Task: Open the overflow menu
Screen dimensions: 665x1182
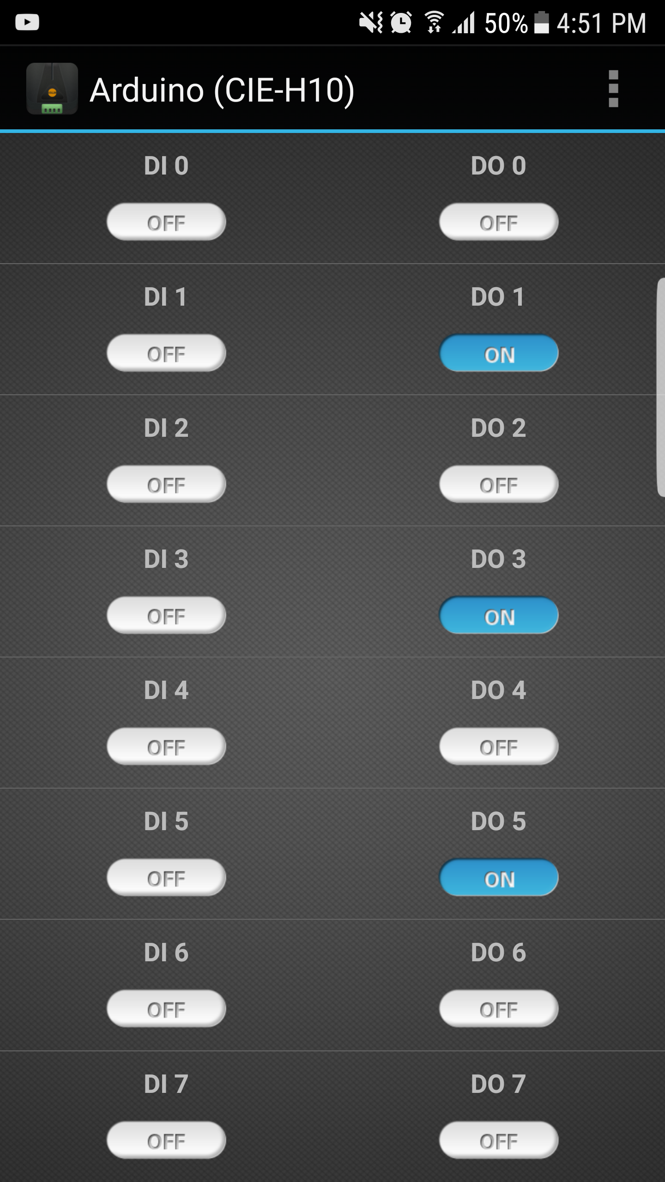Action: pyautogui.click(x=613, y=89)
